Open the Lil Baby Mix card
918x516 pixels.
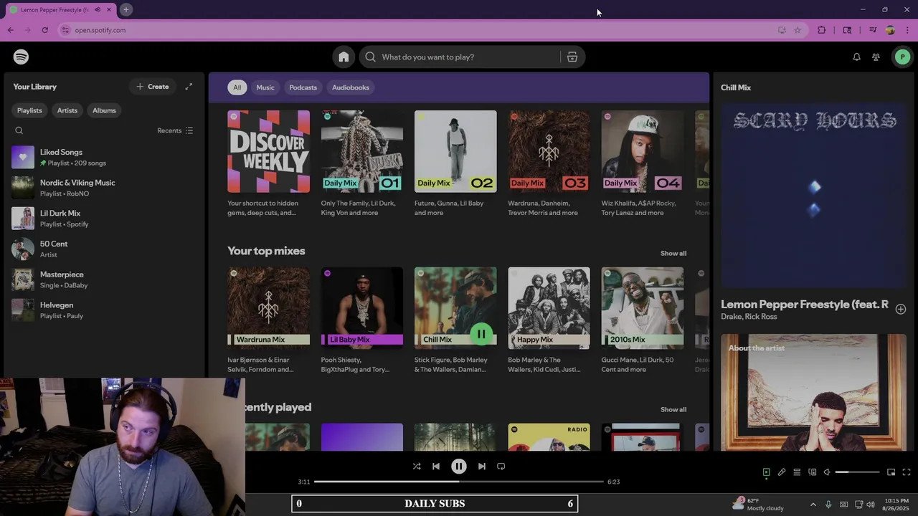(x=362, y=320)
